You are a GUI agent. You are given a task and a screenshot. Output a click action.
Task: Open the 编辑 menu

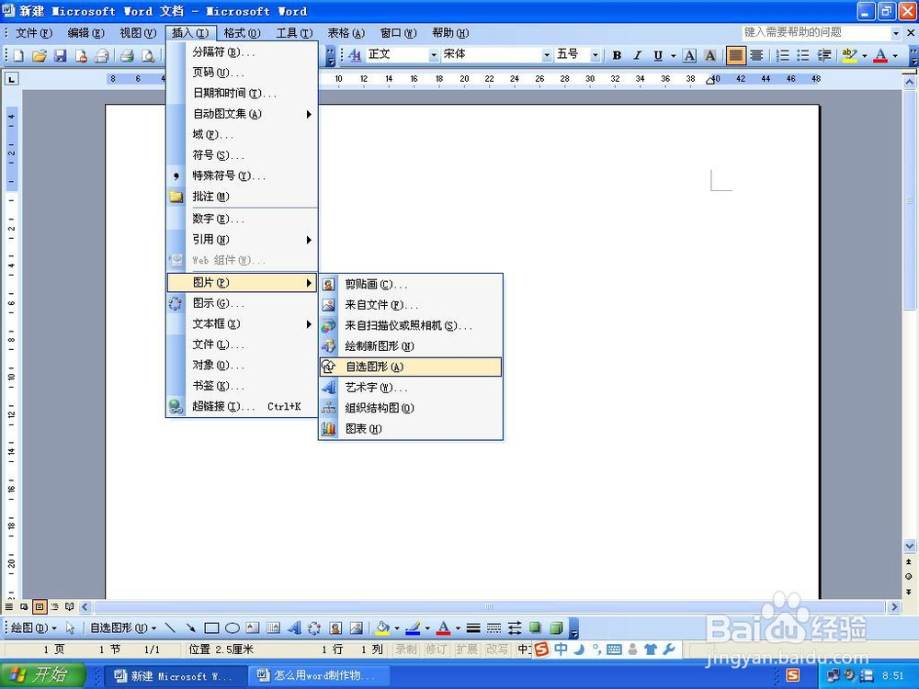tap(85, 33)
